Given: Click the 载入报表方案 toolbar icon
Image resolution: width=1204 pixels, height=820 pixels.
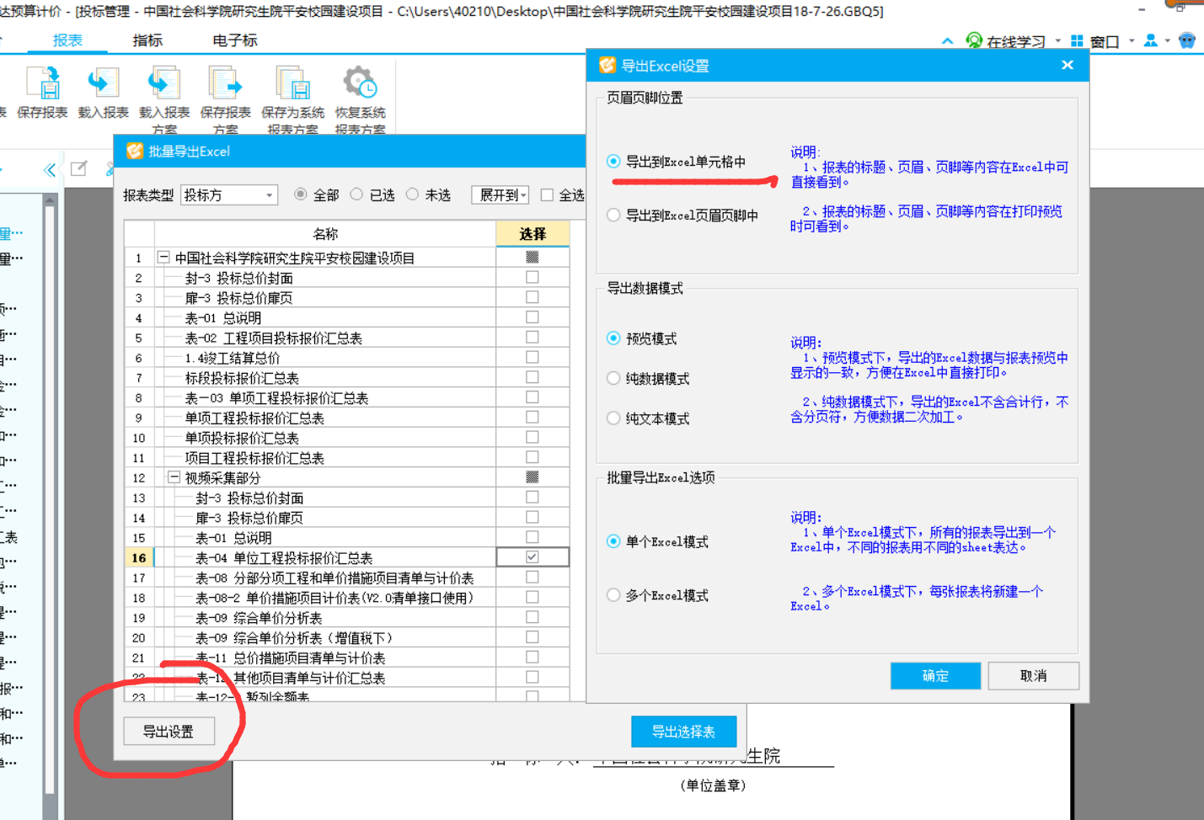Looking at the screenshot, I should point(163,83).
